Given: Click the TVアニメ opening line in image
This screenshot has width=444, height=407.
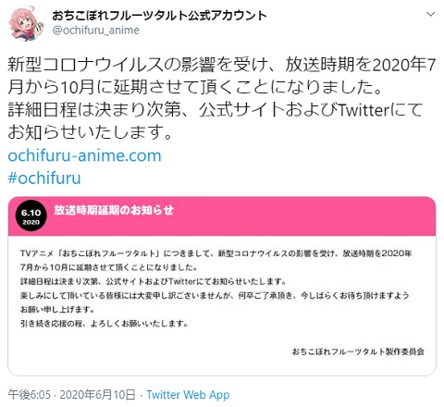Looking at the screenshot, I should [216, 253].
